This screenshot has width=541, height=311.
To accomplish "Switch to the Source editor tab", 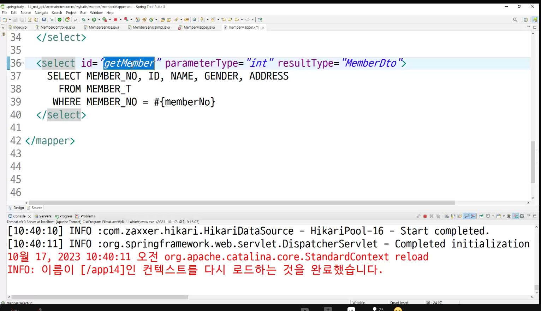I will 35,208.
